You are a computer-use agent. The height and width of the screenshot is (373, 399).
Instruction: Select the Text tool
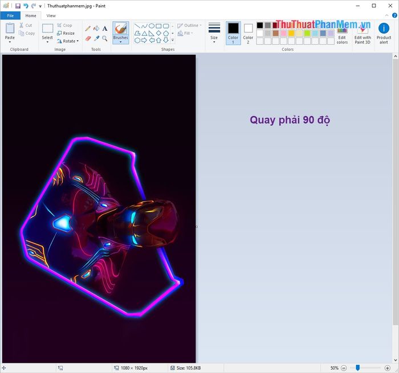point(105,28)
